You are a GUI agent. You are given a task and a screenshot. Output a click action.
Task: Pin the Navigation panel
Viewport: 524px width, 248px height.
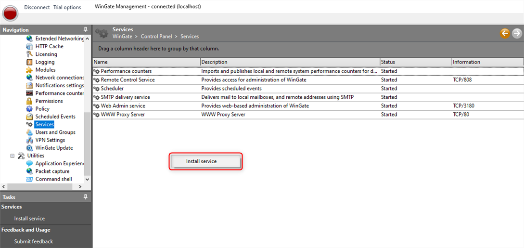86,30
